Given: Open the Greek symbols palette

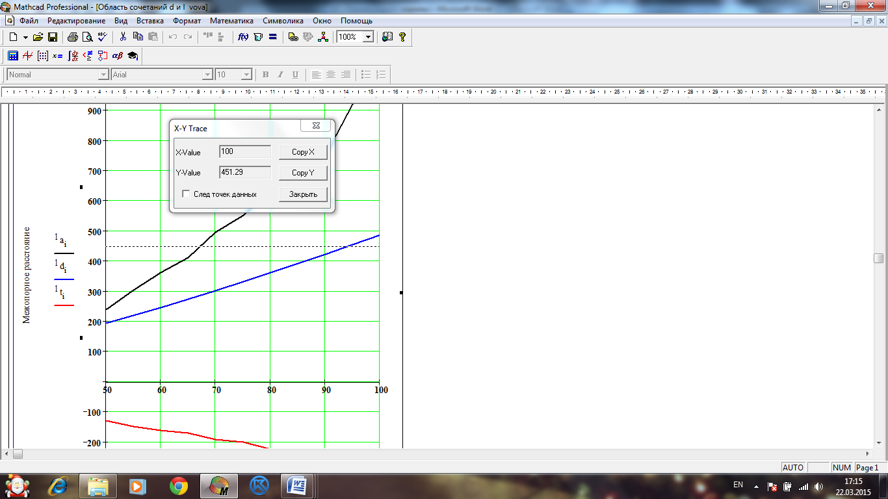Looking at the screenshot, I should 118,56.
